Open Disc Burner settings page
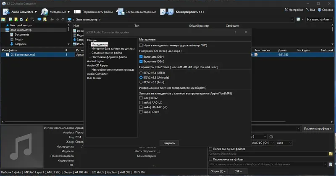This screenshot has height=176, width=336. pyautogui.click(x=94, y=78)
